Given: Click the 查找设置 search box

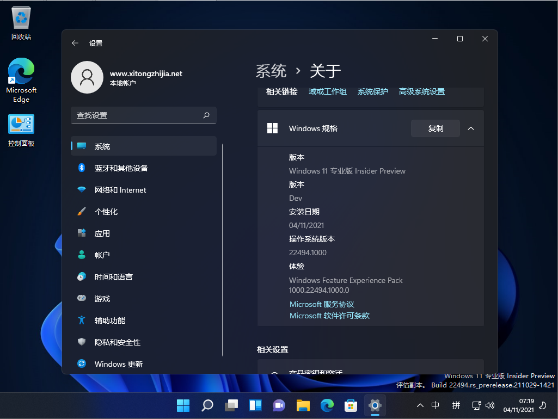Looking at the screenshot, I should click(x=144, y=115).
